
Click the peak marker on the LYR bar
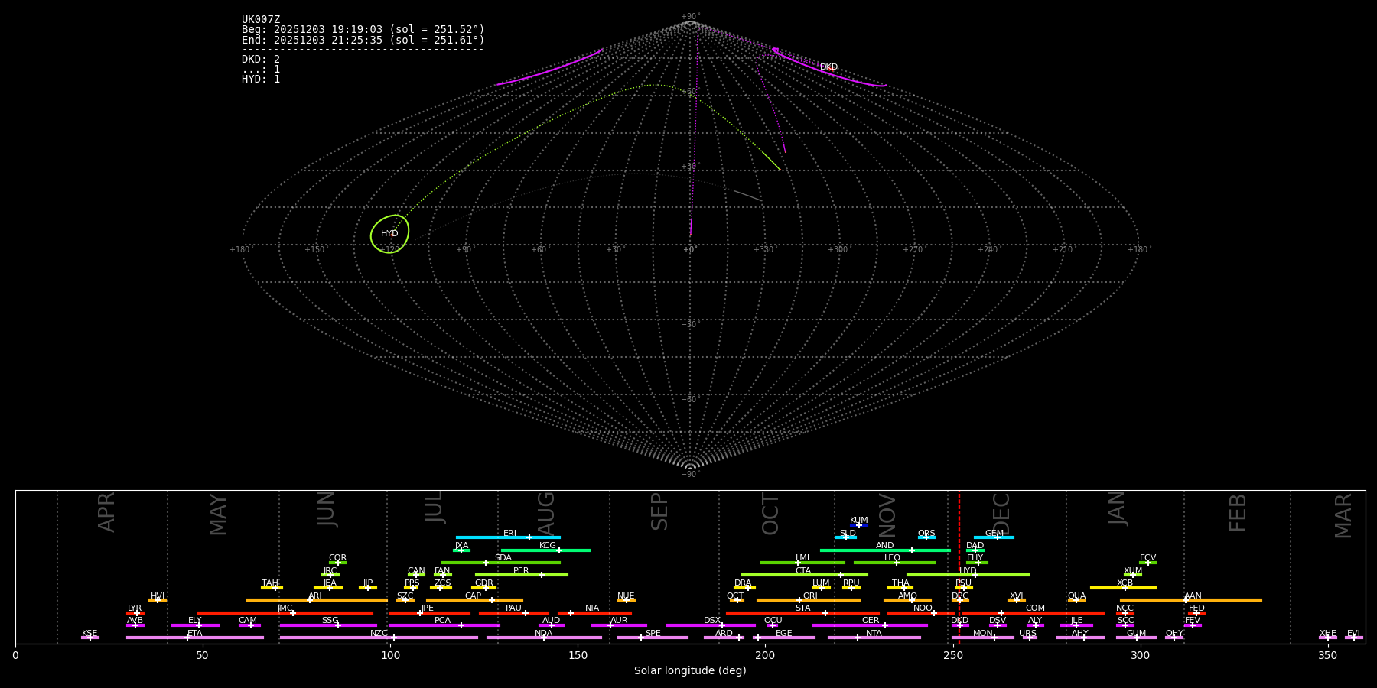click(137, 613)
